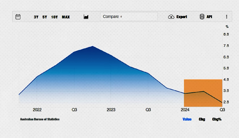Click the 2023 x-axis label
This screenshot has height=138, width=239.
point(111,110)
